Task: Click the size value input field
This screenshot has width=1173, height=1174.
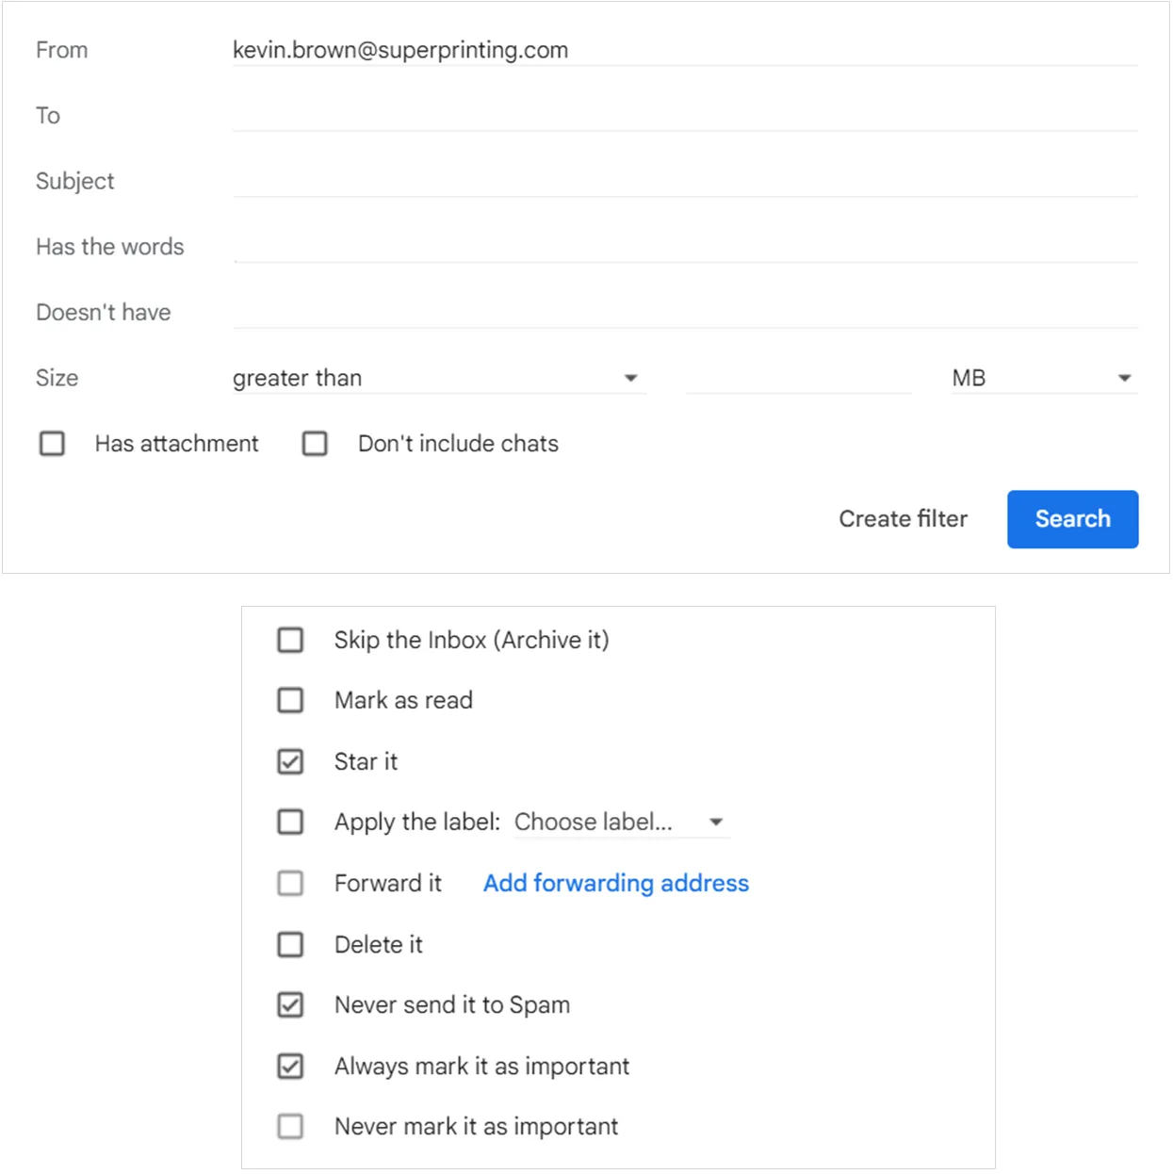Action: 798,378
